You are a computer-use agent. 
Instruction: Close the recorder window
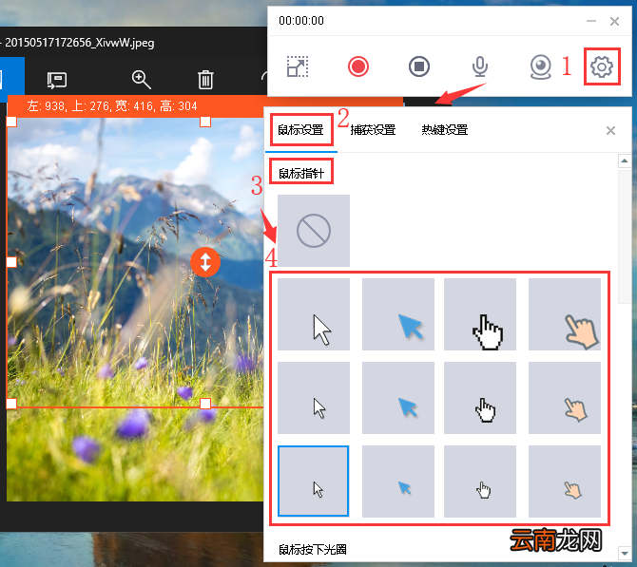click(x=614, y=21)
